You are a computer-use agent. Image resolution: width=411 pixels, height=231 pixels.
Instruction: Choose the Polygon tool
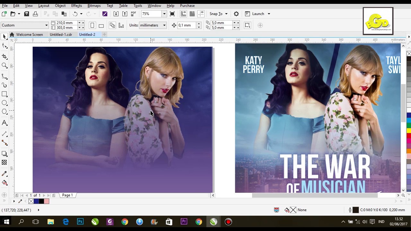(4, 112)
